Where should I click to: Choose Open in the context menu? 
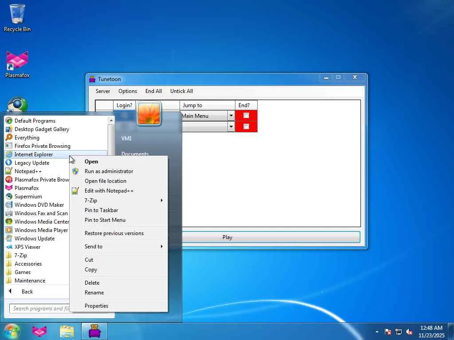pos(119,161)
